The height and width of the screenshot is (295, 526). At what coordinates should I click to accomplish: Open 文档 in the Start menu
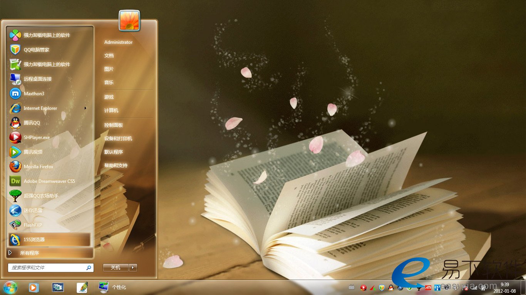(109, 56)
